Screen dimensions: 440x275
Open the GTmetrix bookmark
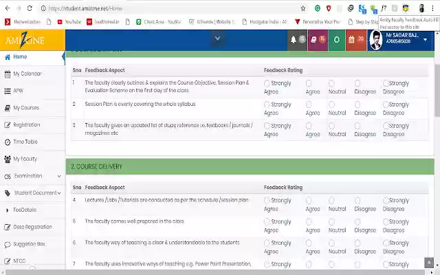tap(212, 22)
